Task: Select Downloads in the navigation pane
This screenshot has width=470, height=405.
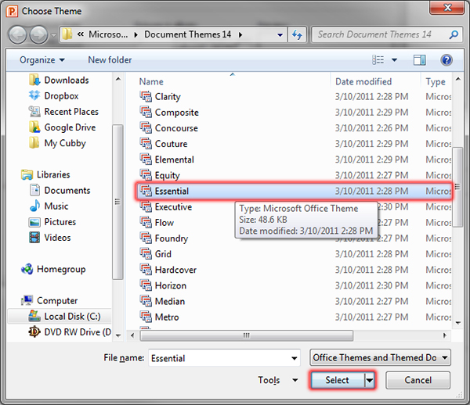Action: click(60, 81)
